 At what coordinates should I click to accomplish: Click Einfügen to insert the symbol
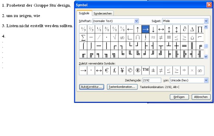point(179,97)
